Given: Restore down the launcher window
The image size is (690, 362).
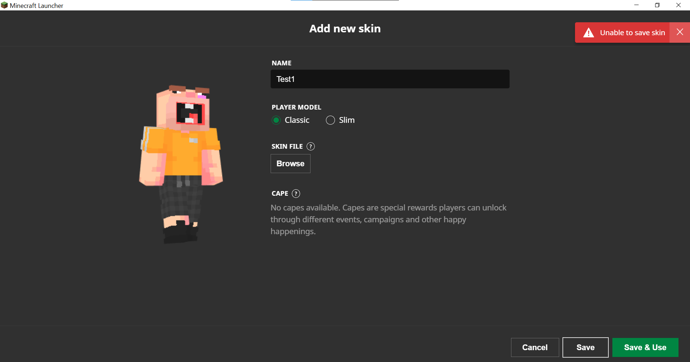Looking at the screenshot, I should coord(657,5).
